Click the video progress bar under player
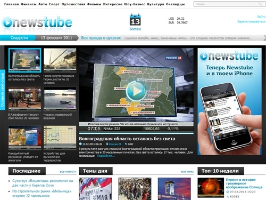 pyautogui.click(x=136, y=133)
